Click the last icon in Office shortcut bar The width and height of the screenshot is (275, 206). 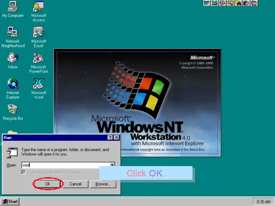coord(254,3)
